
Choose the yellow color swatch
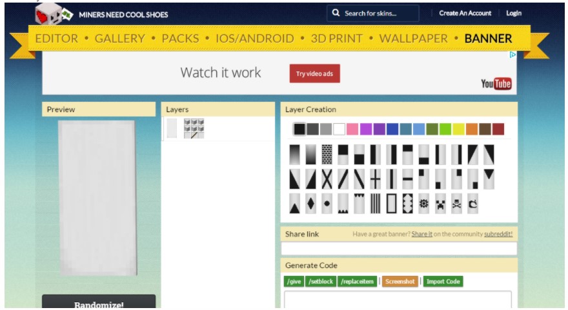[x=458, y=129]
